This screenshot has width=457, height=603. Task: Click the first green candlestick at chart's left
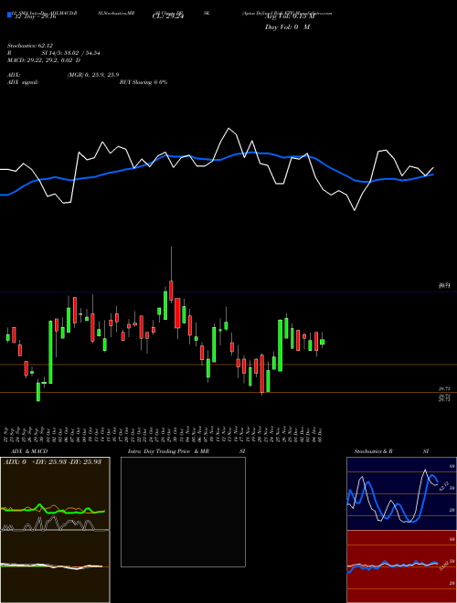point(7,337)
